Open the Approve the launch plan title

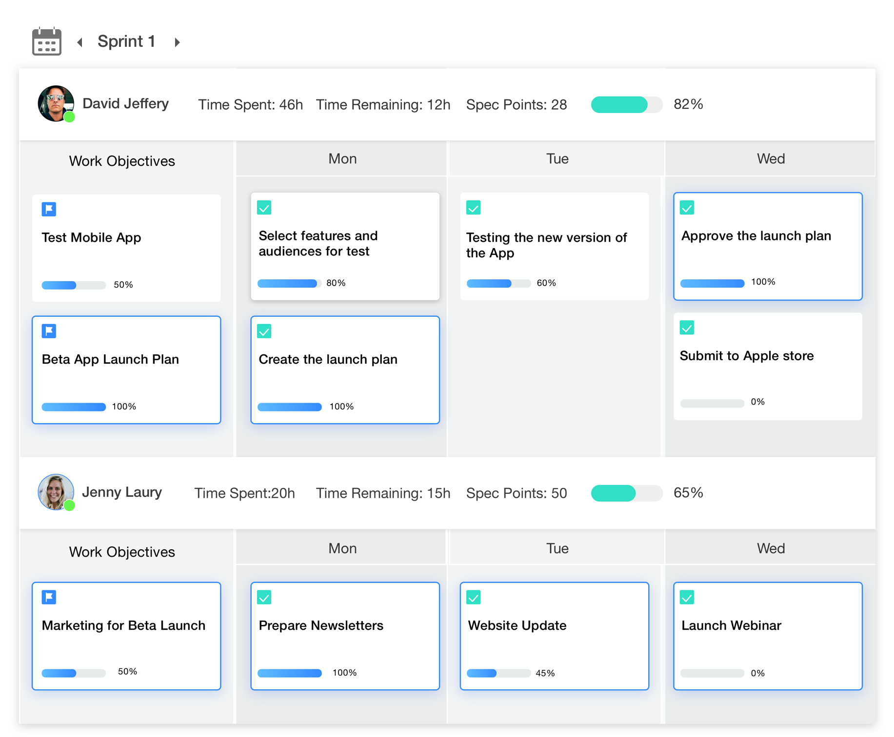(756, 236)
